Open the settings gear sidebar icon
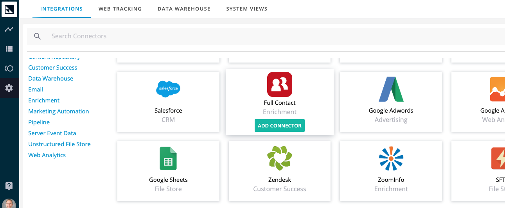The image size is (505, 208). (x=9, y=88)
